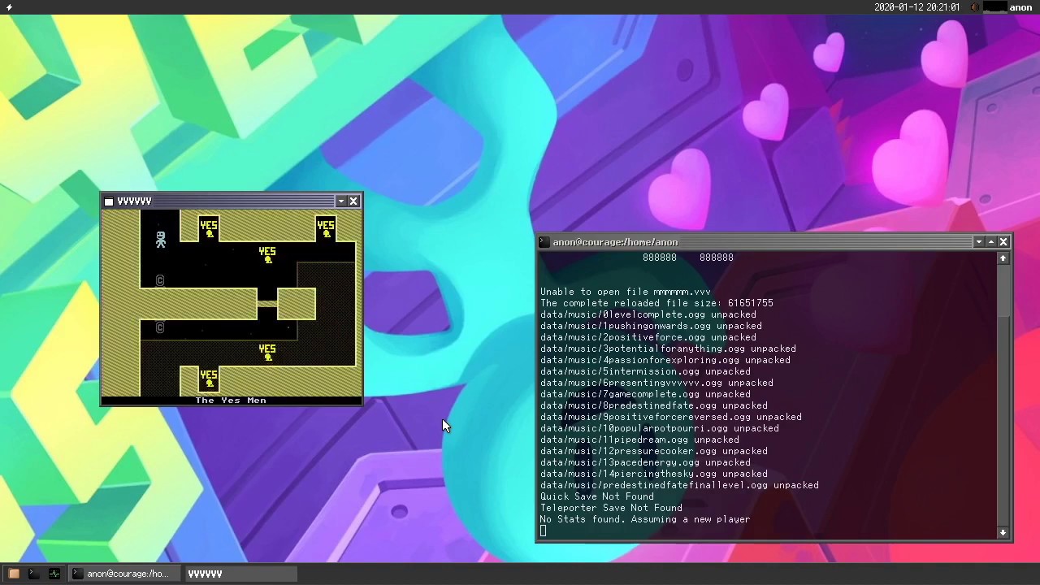
Task: Click the '8predestinedfate.ogg unpacked' line
Action: coord(654,405)
